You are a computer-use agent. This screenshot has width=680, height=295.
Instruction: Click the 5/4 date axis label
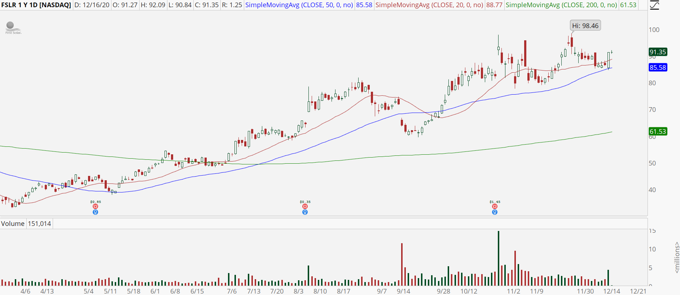click(88, 291)
